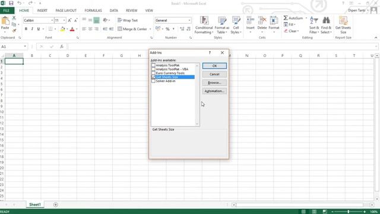
Task: Open the font name Calibri dropdown
Action: [x=52, y=20]
